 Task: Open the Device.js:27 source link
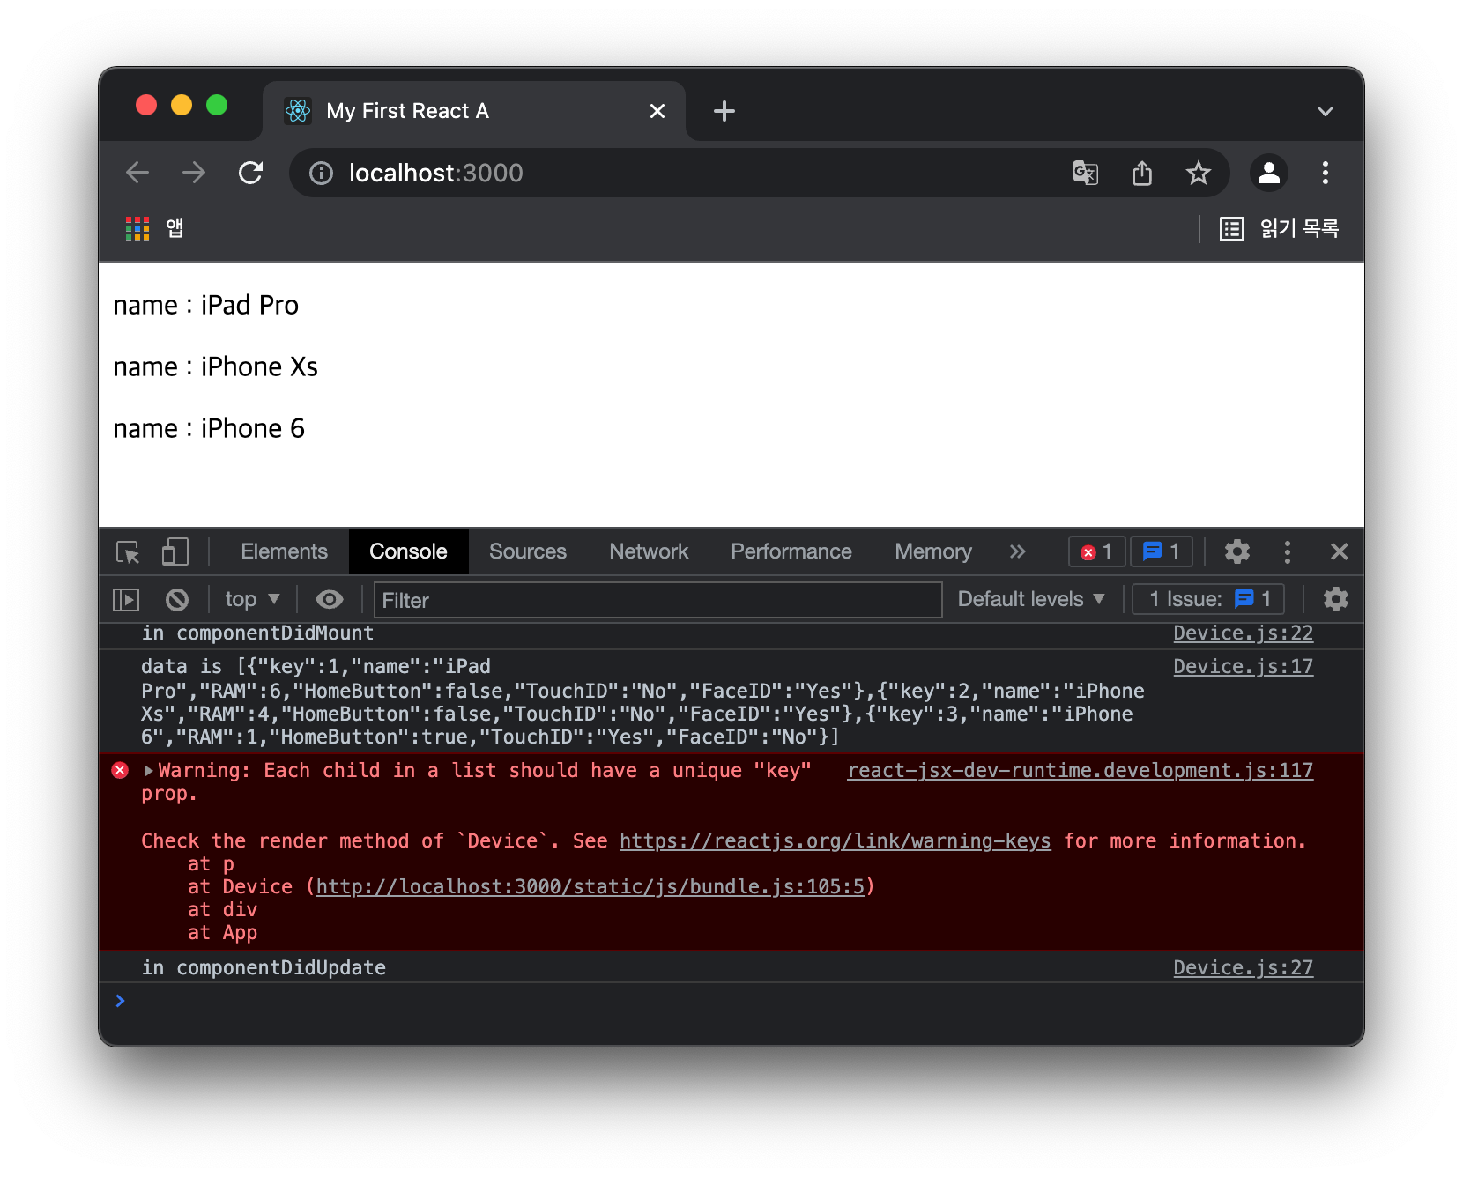tap(1243, 968)
